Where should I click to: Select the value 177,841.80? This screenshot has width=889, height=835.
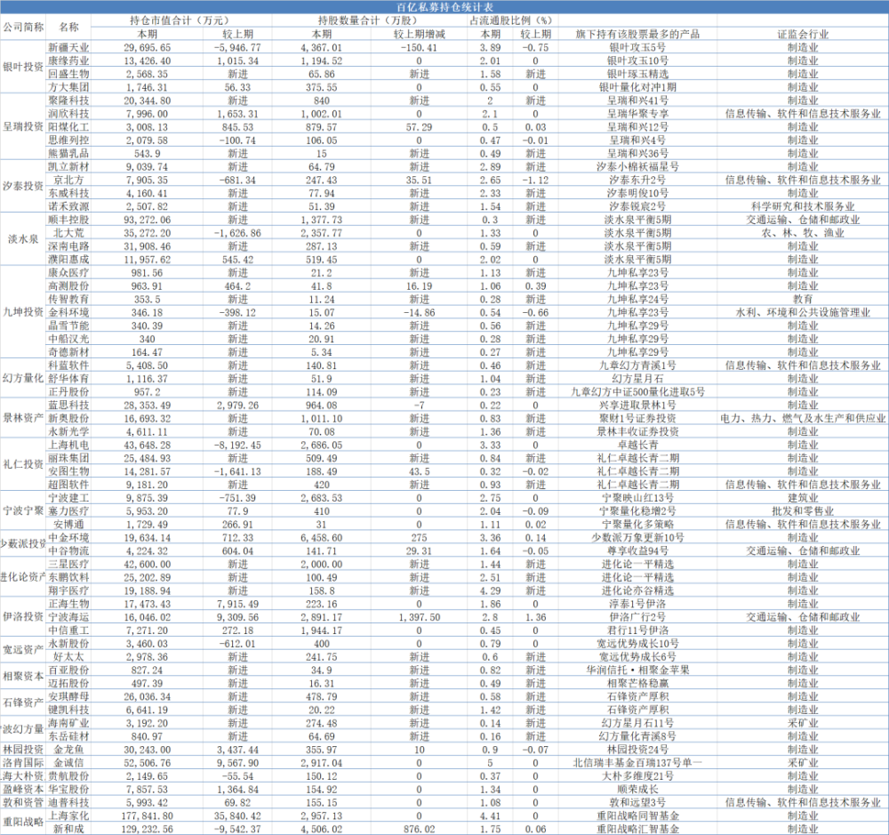[x=147, y=815]
